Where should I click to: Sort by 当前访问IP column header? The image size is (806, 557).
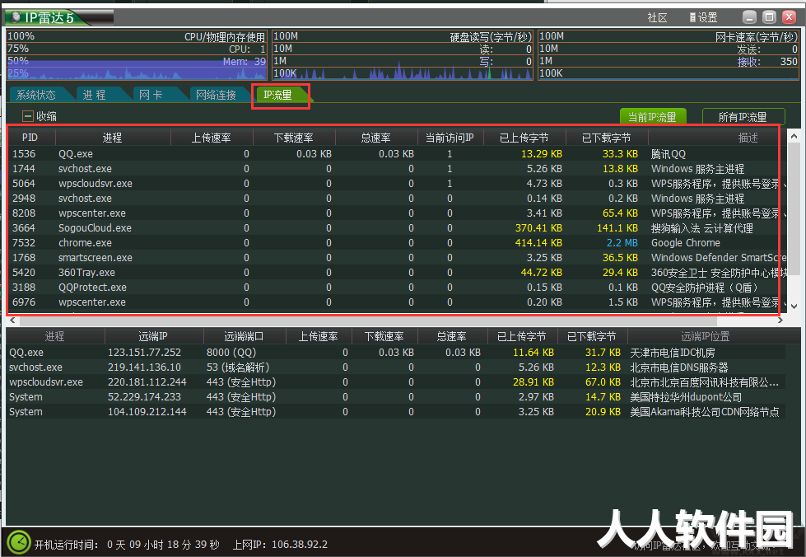(x=450, y=138)
